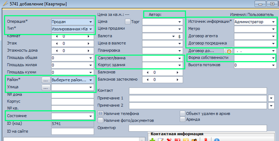The height and width of the screenshot is (141, 279).
Task: Click the ellipsis button next to Улица
Action: (x=46, y=87)
